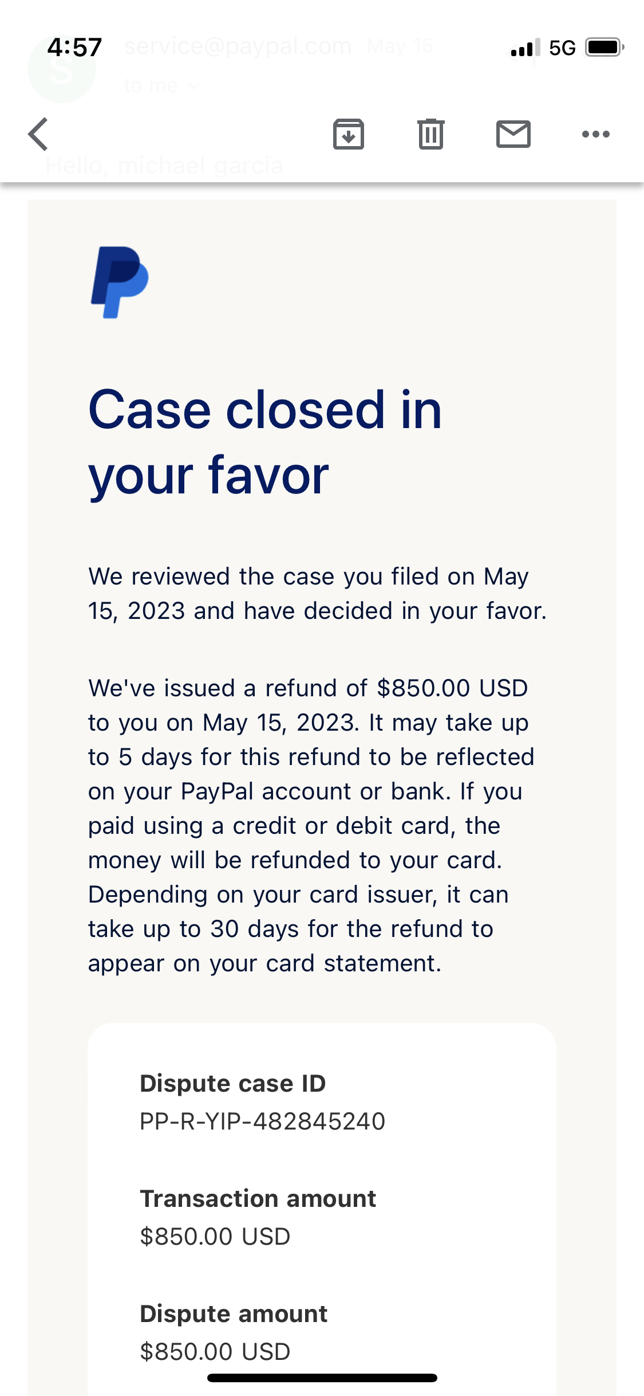Tap the home indicator bar at bottom
The height and width of the screenshot is (1396, 644).
click(322, 1378)
